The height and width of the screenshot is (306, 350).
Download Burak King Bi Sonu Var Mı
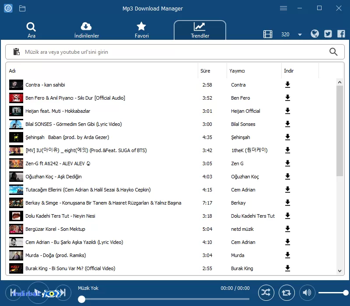(287, 268)
